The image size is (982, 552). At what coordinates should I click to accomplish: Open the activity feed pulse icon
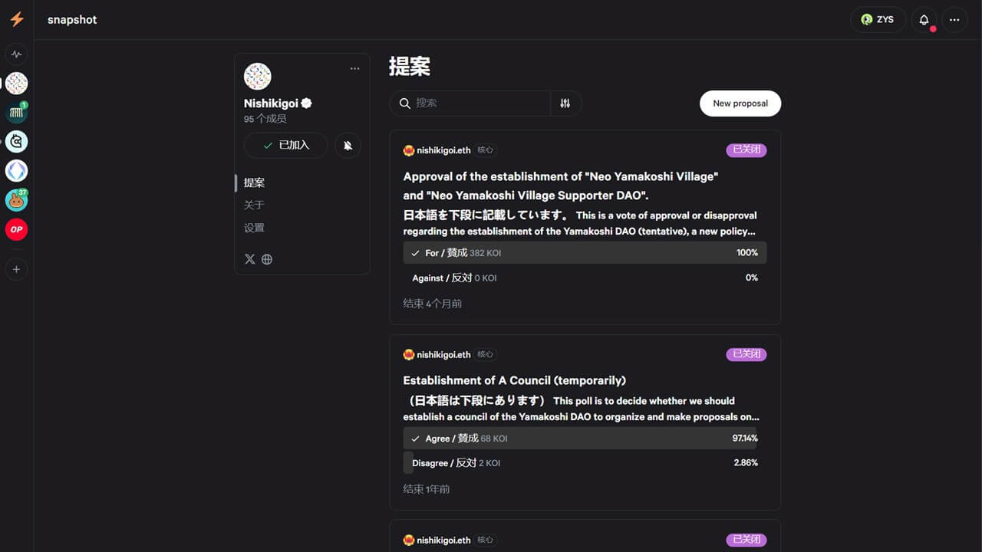pos(16,54)
